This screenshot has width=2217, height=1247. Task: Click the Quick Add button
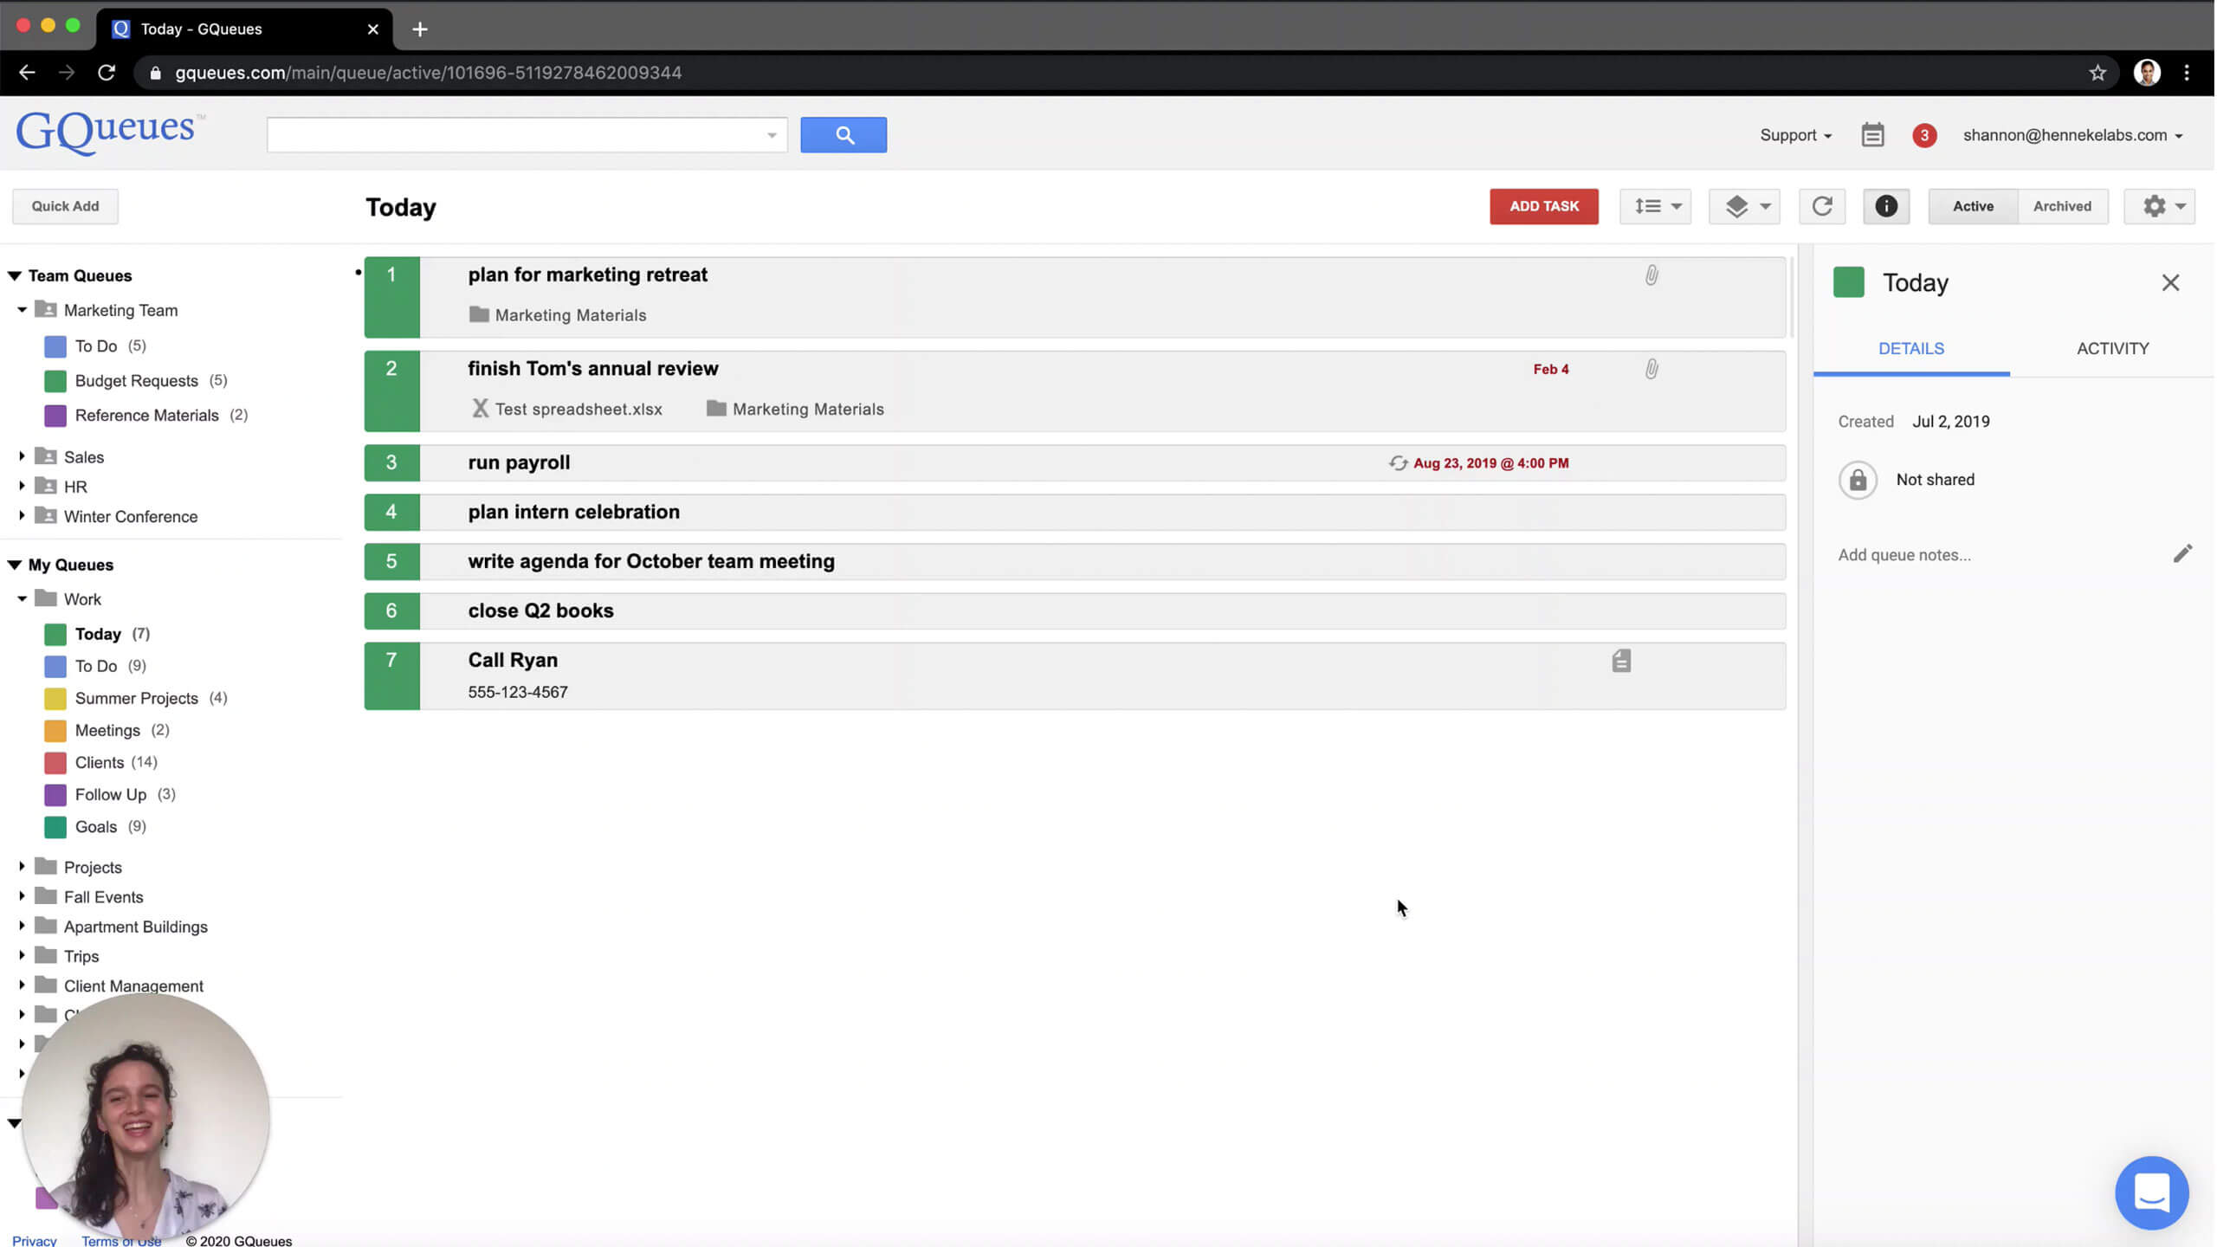tap(65, 206)
